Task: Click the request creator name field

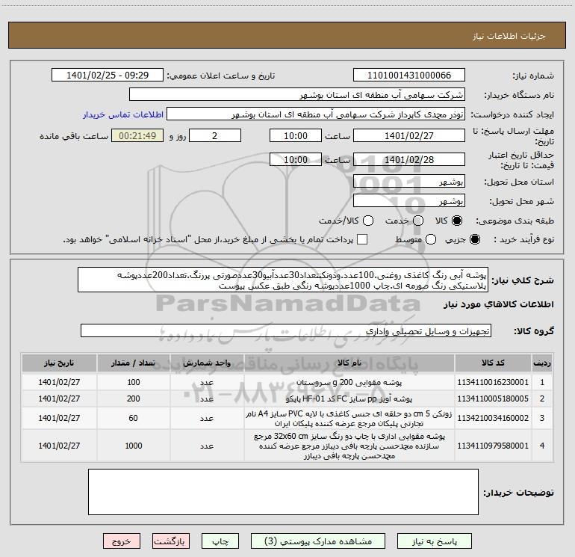Action: click(x=316, y=114)
